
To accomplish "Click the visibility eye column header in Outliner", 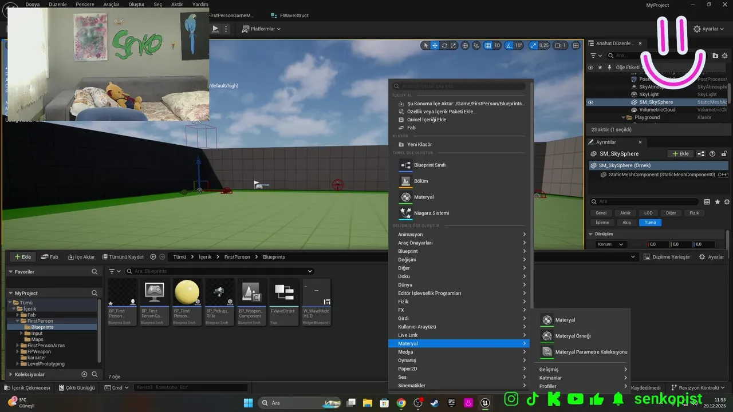I will pos(590,68).
